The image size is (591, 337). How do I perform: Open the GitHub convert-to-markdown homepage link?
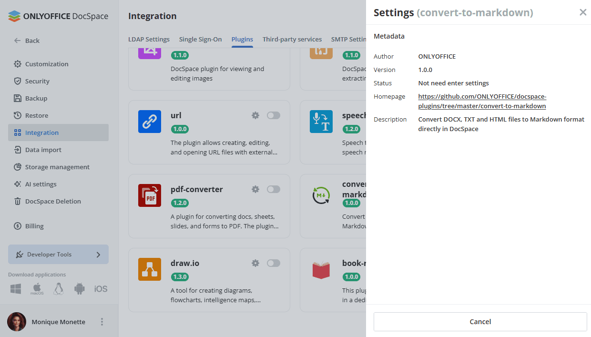click(x=482, y=101)
